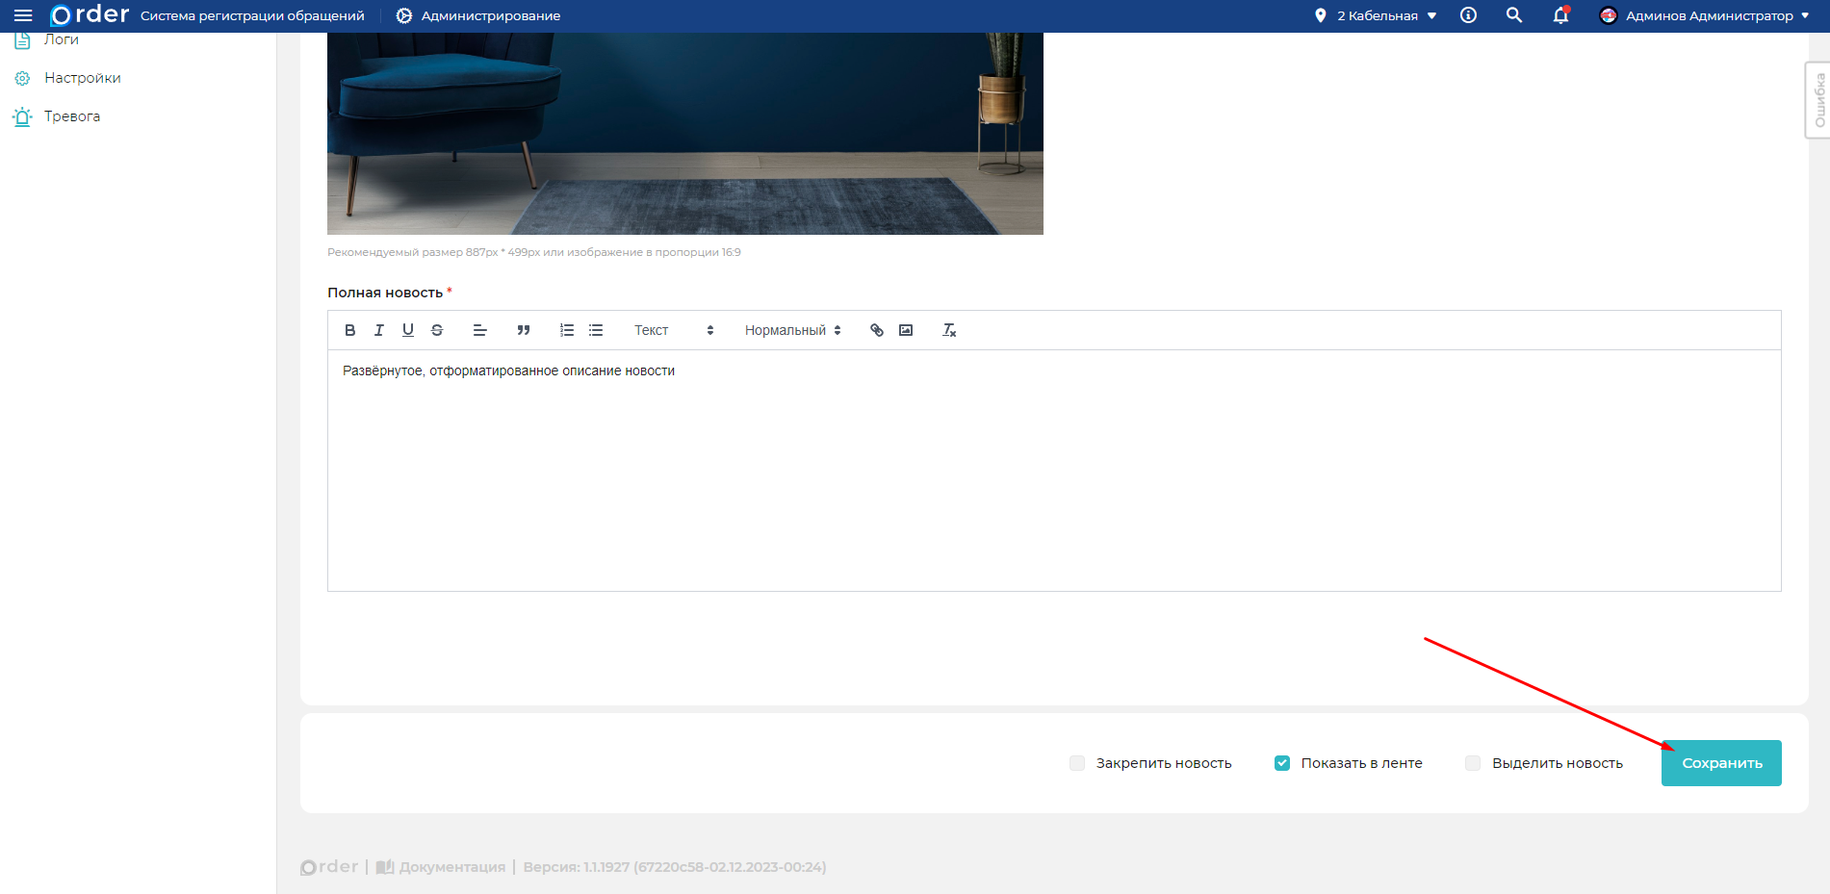
Task: Enable the "Закрепить новость" checkbox
Action: tap(1077, 763)
